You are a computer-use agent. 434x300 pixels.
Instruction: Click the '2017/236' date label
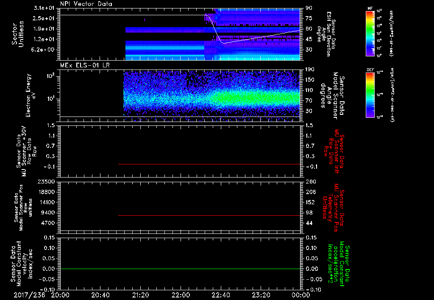pyautogui.click(x=29, y=295)
